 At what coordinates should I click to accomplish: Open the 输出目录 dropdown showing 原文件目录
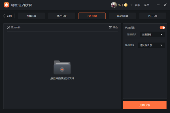tap(152, 45)
